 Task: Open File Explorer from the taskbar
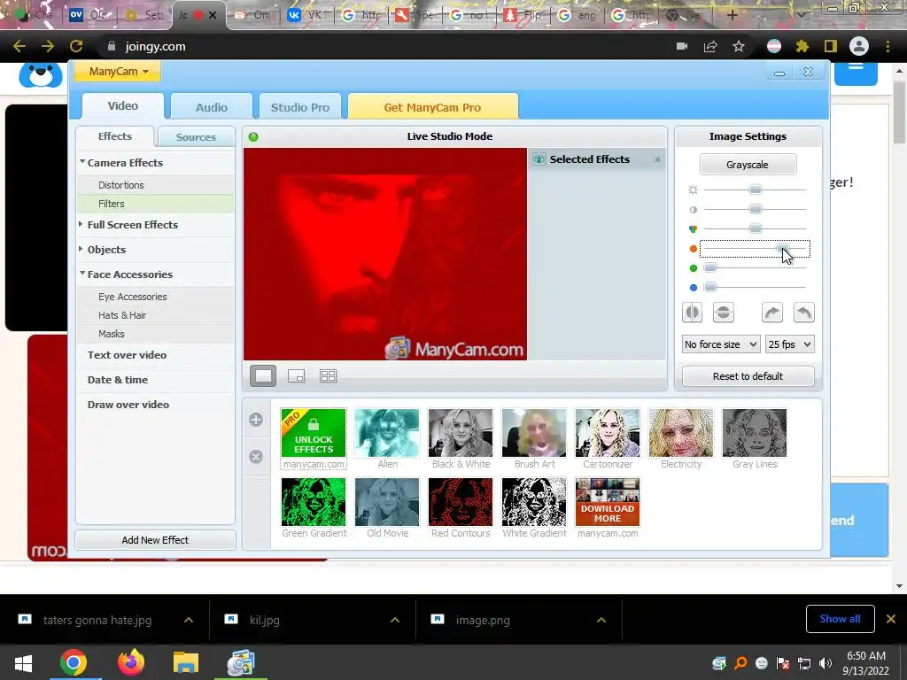point(186,662)
